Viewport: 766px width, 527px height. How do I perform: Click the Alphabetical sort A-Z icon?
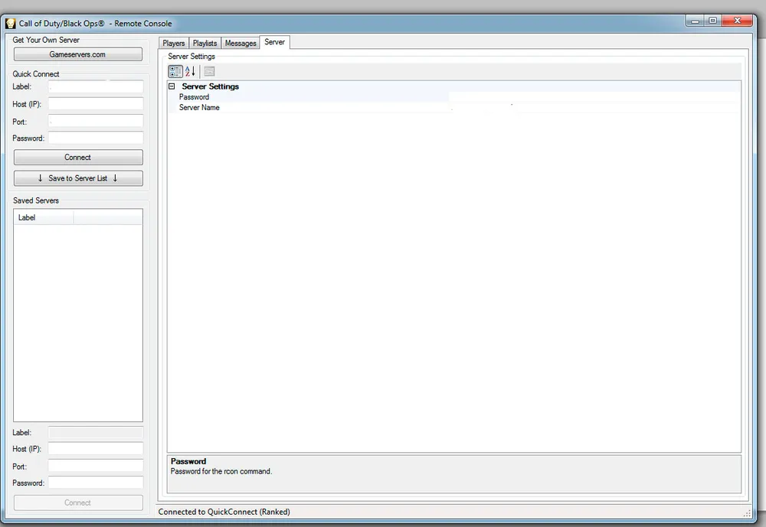pyautogui.click(x=190, y=71)
